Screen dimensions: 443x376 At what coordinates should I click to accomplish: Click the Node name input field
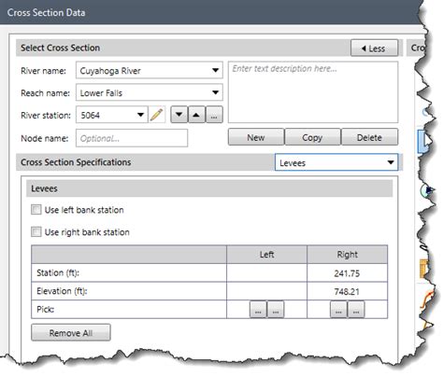pos(132,138)
